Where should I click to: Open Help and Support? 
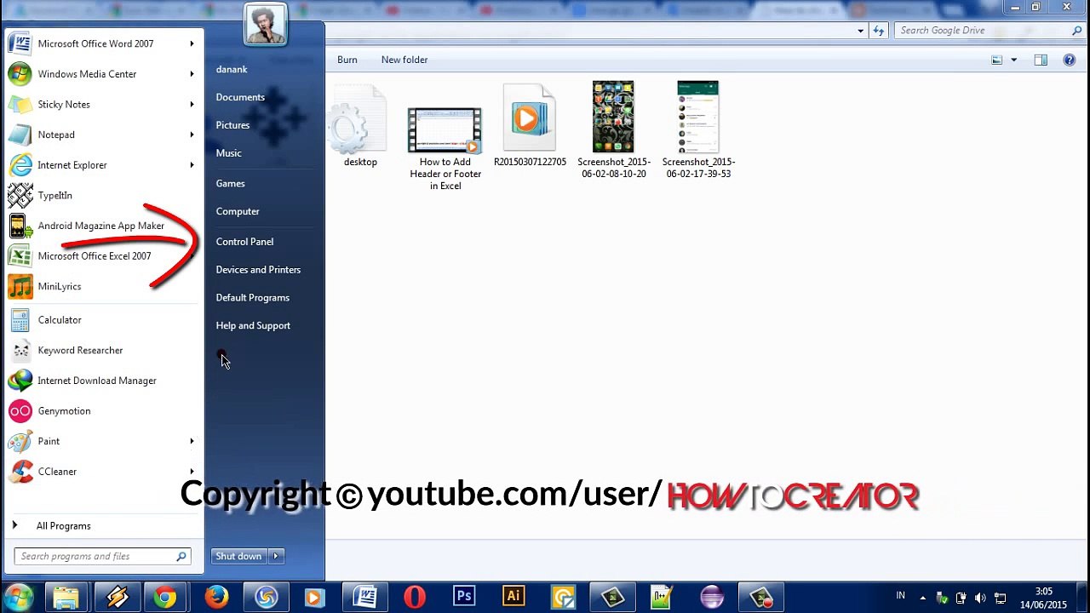(253, 326)
